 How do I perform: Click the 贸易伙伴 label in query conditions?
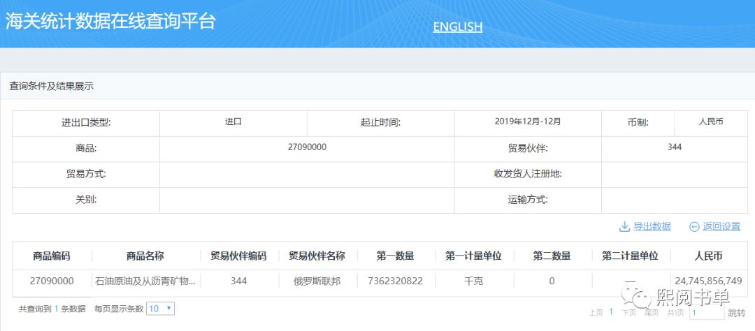coord(528,148)
